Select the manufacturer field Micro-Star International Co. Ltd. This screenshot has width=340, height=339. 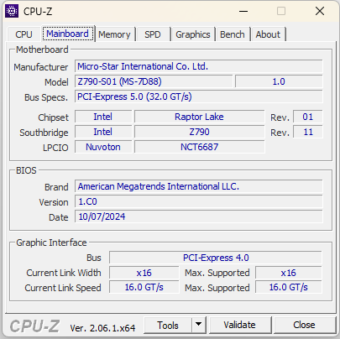199,66
